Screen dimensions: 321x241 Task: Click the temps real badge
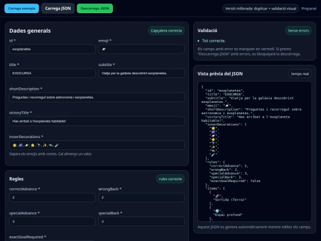[x=300, y=74]
